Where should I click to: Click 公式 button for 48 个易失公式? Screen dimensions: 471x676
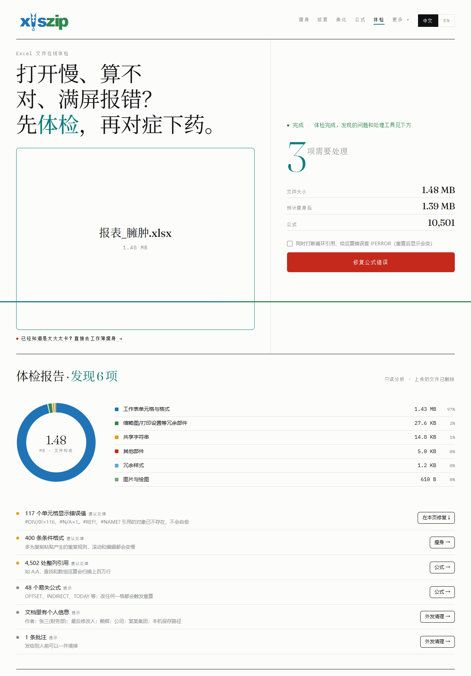click(x=442, y=592)
